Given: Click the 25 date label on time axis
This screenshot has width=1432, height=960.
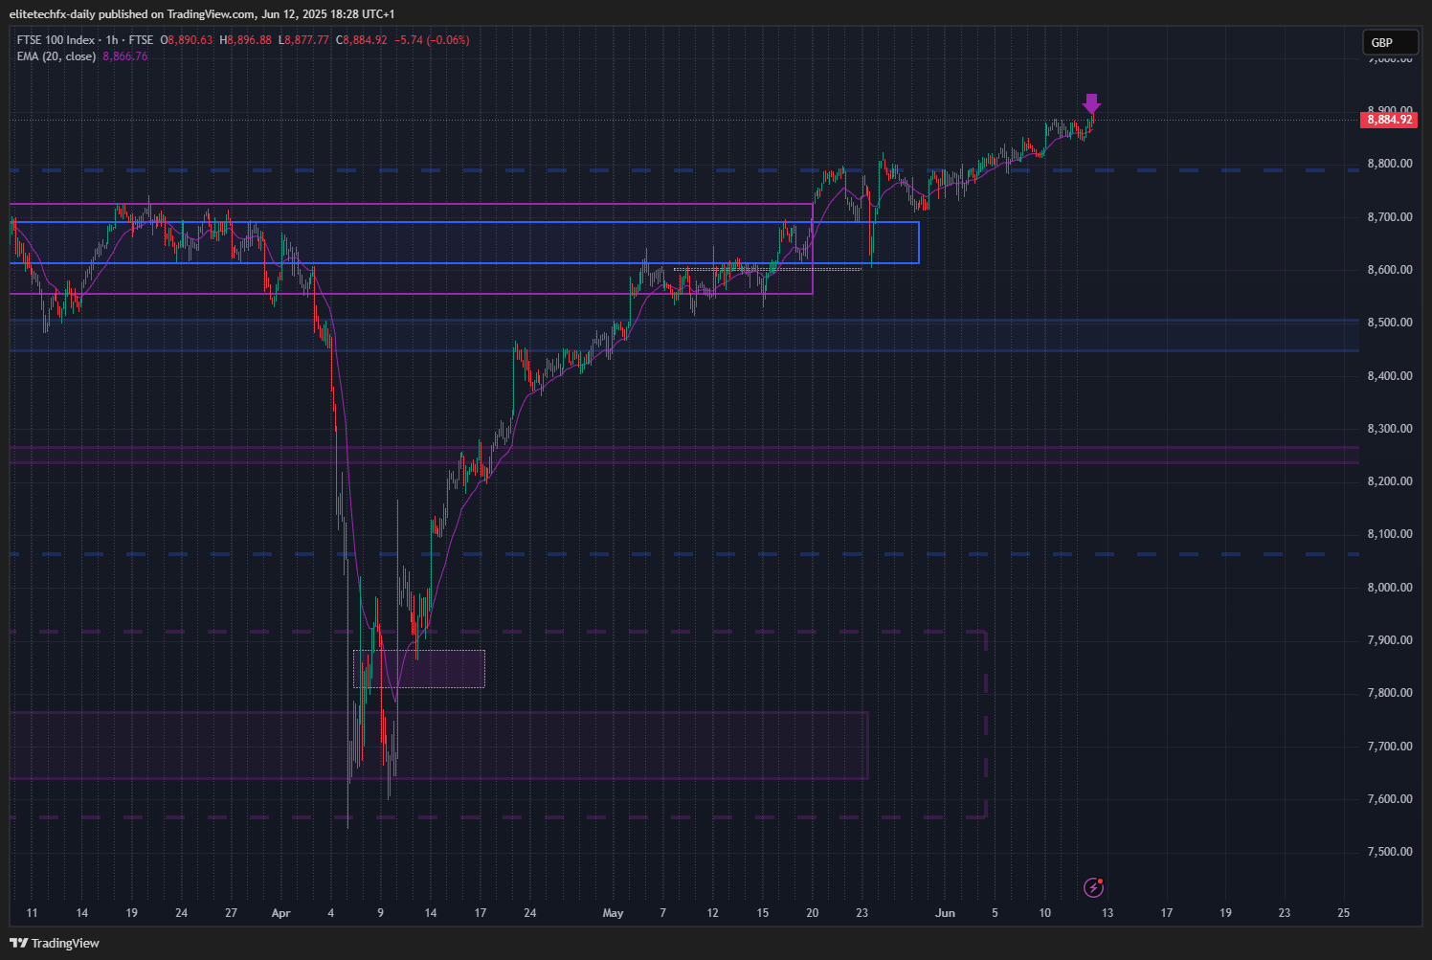Looking at the screenshot, I should point(1344,913).
